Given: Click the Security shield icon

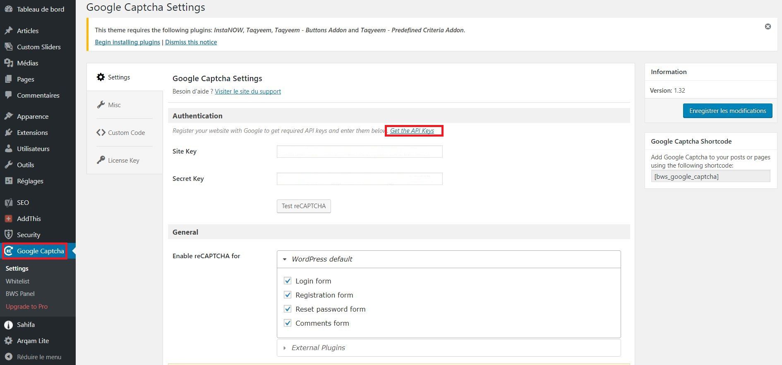Looking at the screenshot, I should (8, 235).
